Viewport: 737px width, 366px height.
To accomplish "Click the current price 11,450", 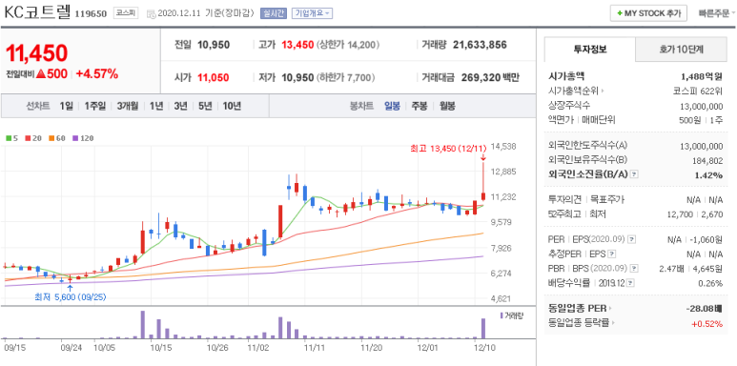I will click(36, 53).
